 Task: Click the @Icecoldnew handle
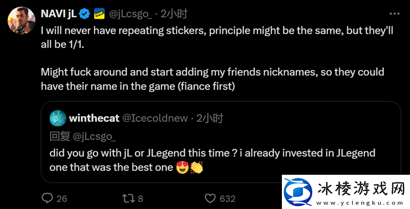coord(156,119)
